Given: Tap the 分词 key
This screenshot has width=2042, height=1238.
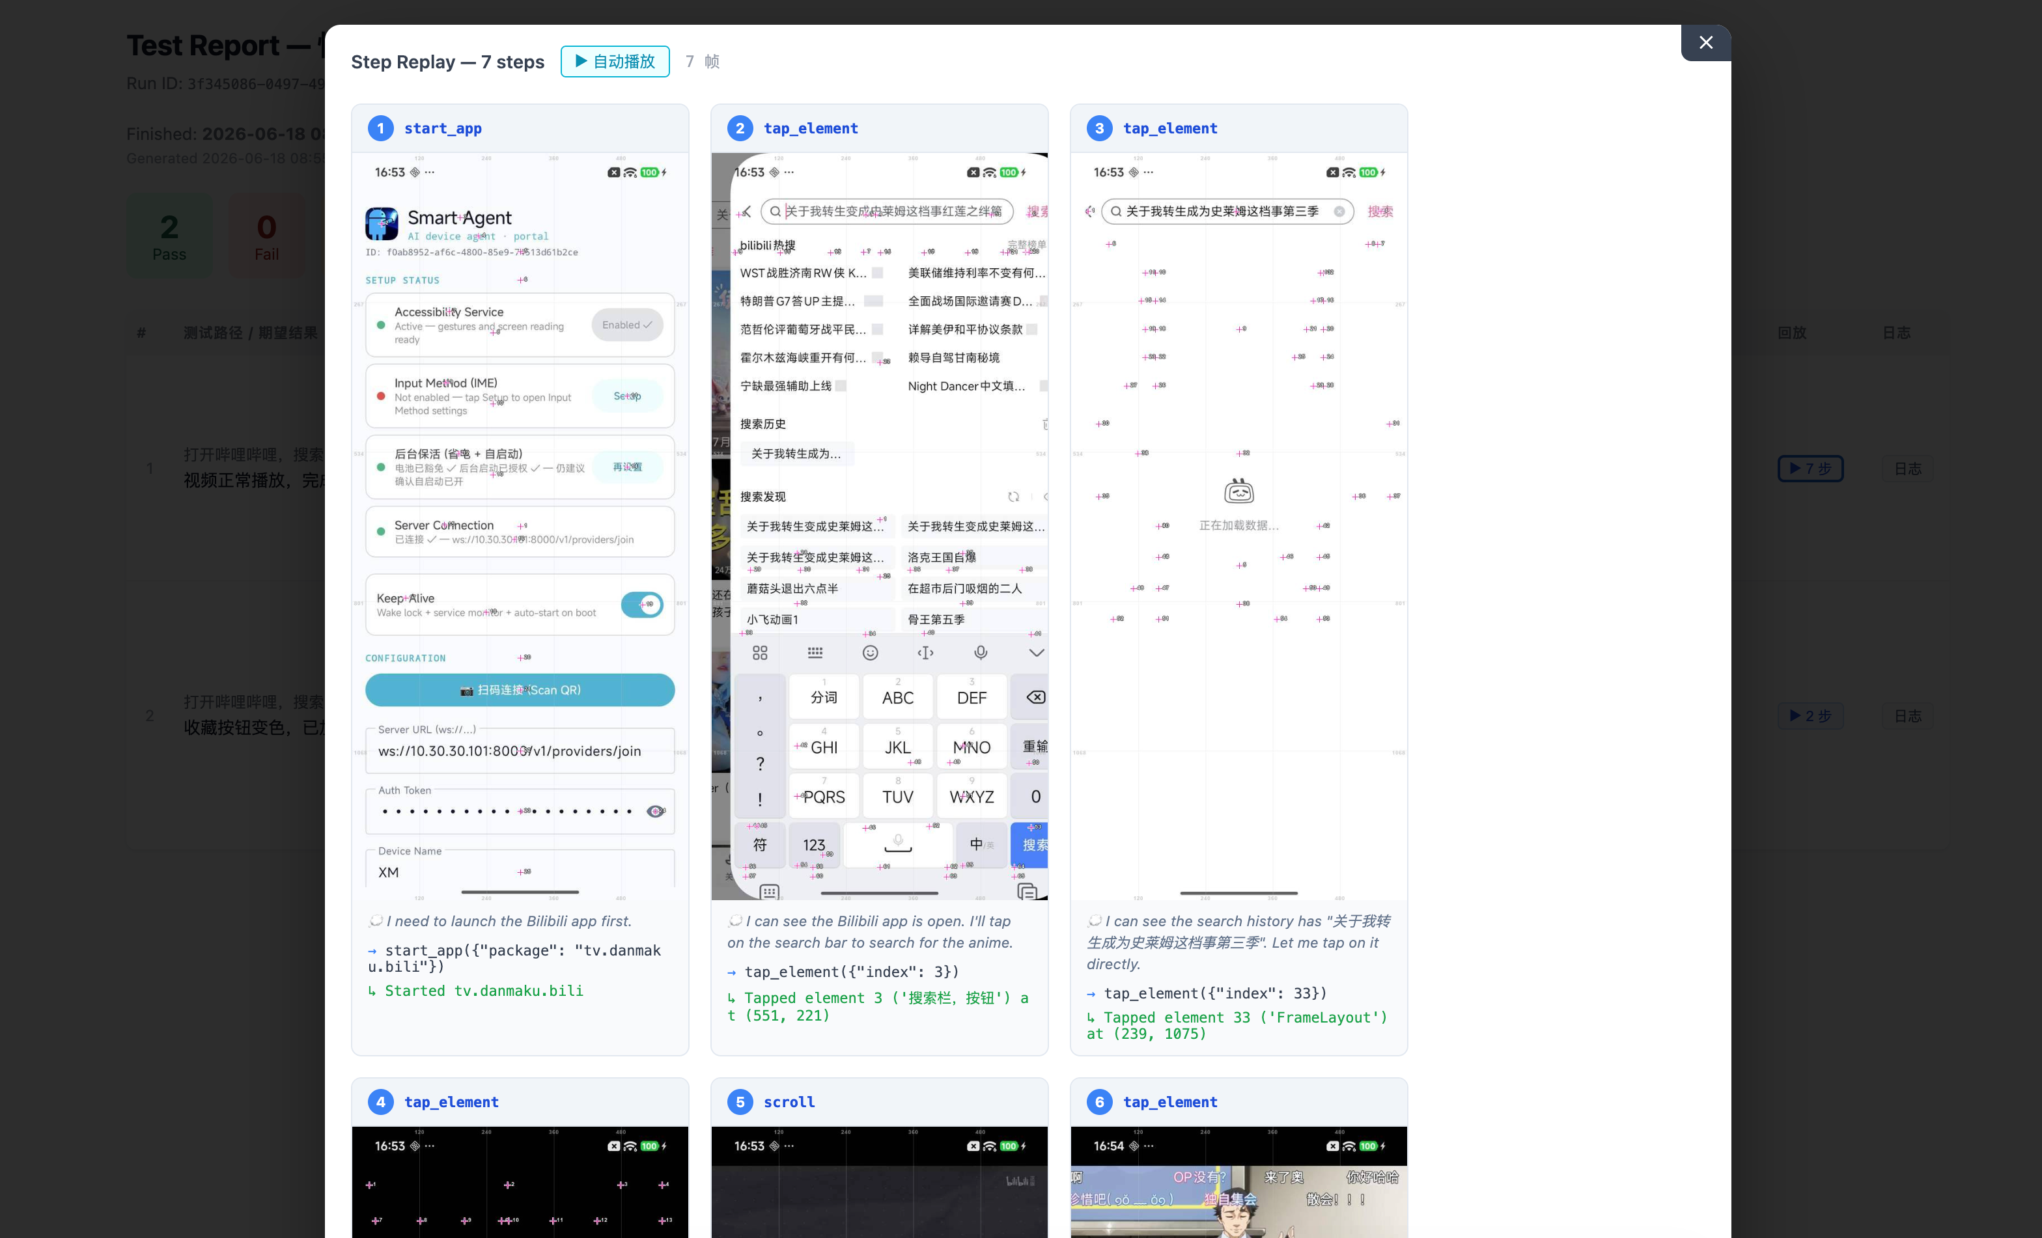Looking at the screenshot, I should pyautogui.click(x=824, y=698).
